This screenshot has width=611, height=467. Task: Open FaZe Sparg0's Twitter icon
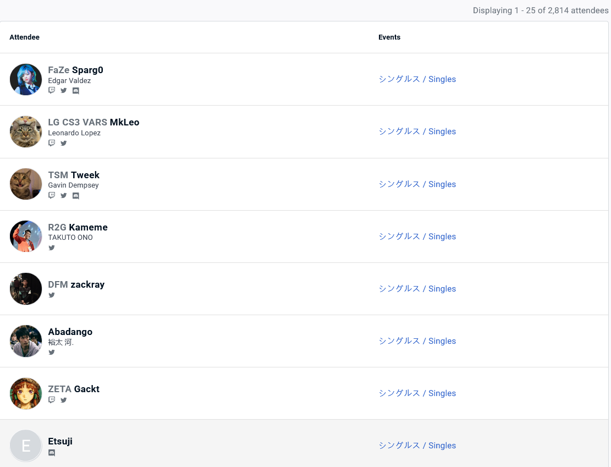click(x=63, y=90)
